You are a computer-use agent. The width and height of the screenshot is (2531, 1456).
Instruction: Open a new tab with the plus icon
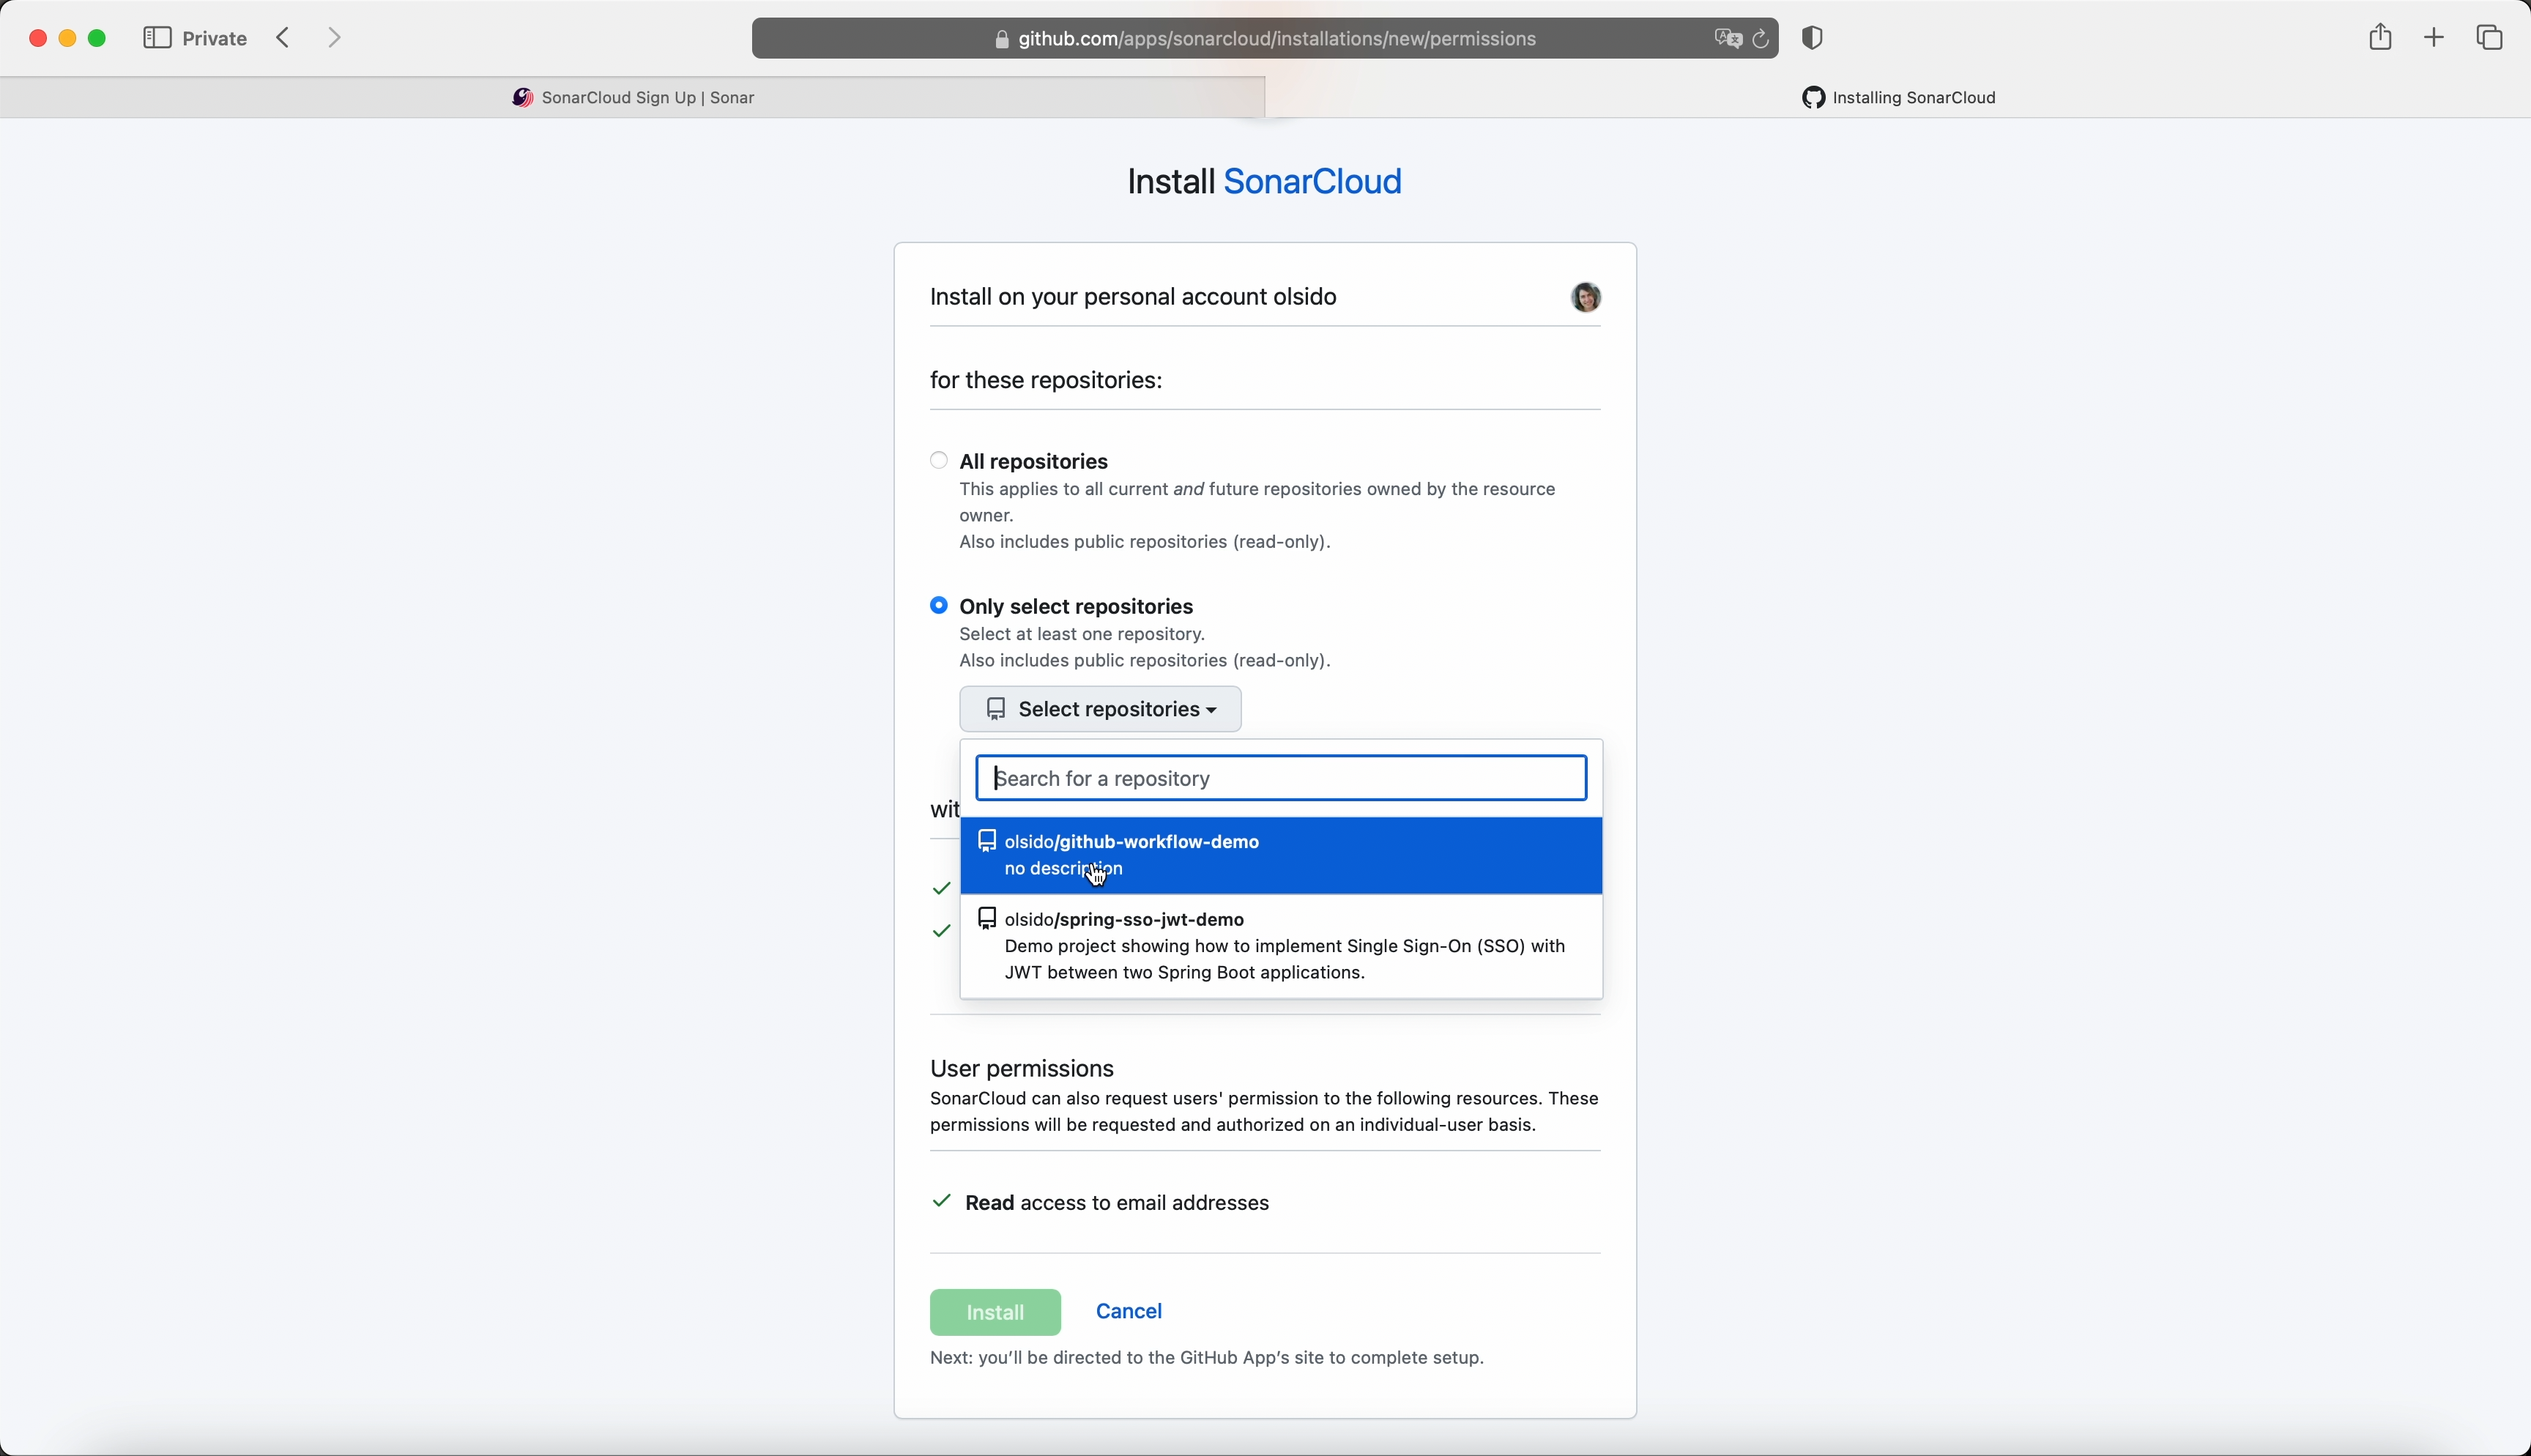(2435, 38)
